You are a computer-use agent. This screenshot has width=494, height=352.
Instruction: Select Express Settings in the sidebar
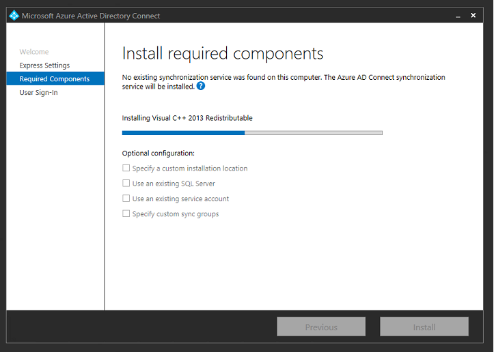coord(44,65)
